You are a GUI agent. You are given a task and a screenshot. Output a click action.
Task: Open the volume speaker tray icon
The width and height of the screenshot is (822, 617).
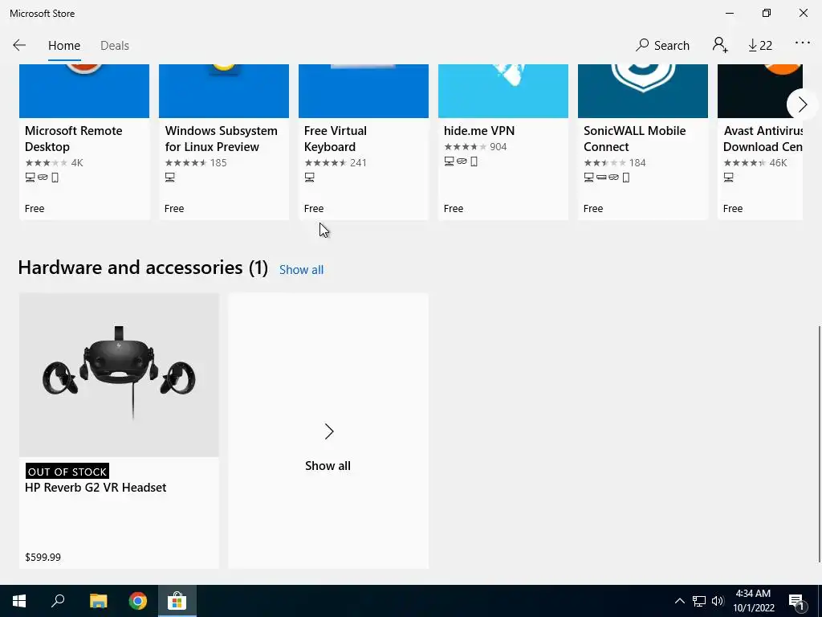point(718,601)
